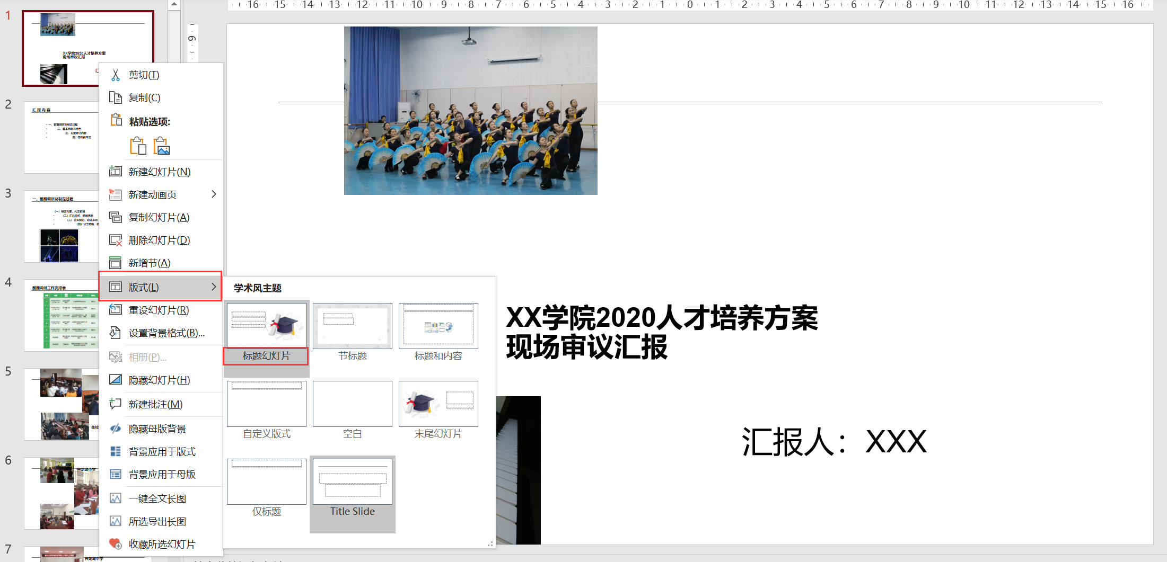Select slide 4 thumbnail with green table
Viewport: 1167px width, 562px height.
click(61, 315)
